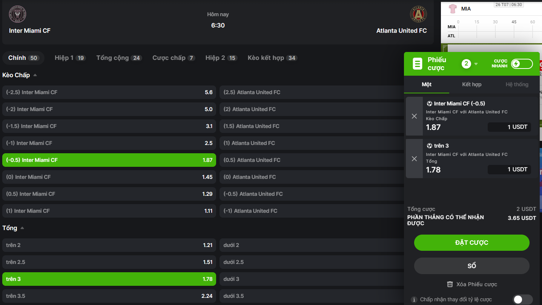Click the info icon beside odds change option
This screenshot has height=305, width=542.
pyautogui.click(x=414, y=300)
